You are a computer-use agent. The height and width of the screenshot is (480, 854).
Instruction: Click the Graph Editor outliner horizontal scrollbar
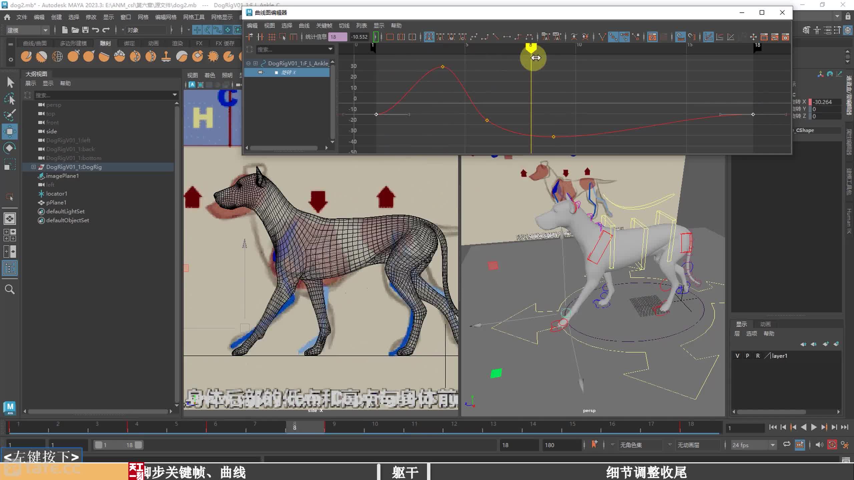[x=284, y=148]
